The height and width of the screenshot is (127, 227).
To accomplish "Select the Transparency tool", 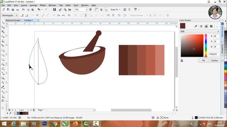I will [3, 83].
